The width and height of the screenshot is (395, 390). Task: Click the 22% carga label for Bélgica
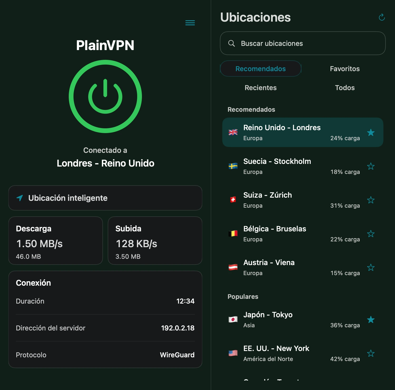tap(345, 239)
